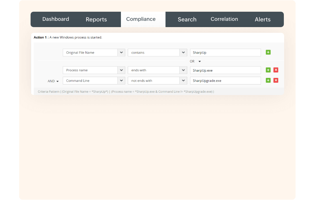Go to the Search tab
Viewport: 315px width, 200px height.
tap(187, 19)
